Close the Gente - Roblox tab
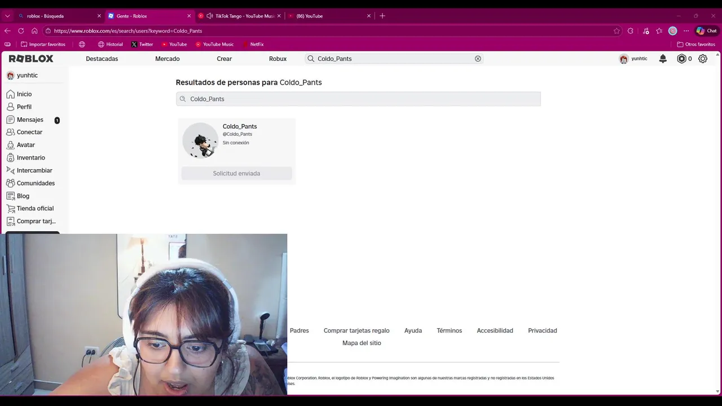Screen dimensions: 722x406 pos(189,16)
